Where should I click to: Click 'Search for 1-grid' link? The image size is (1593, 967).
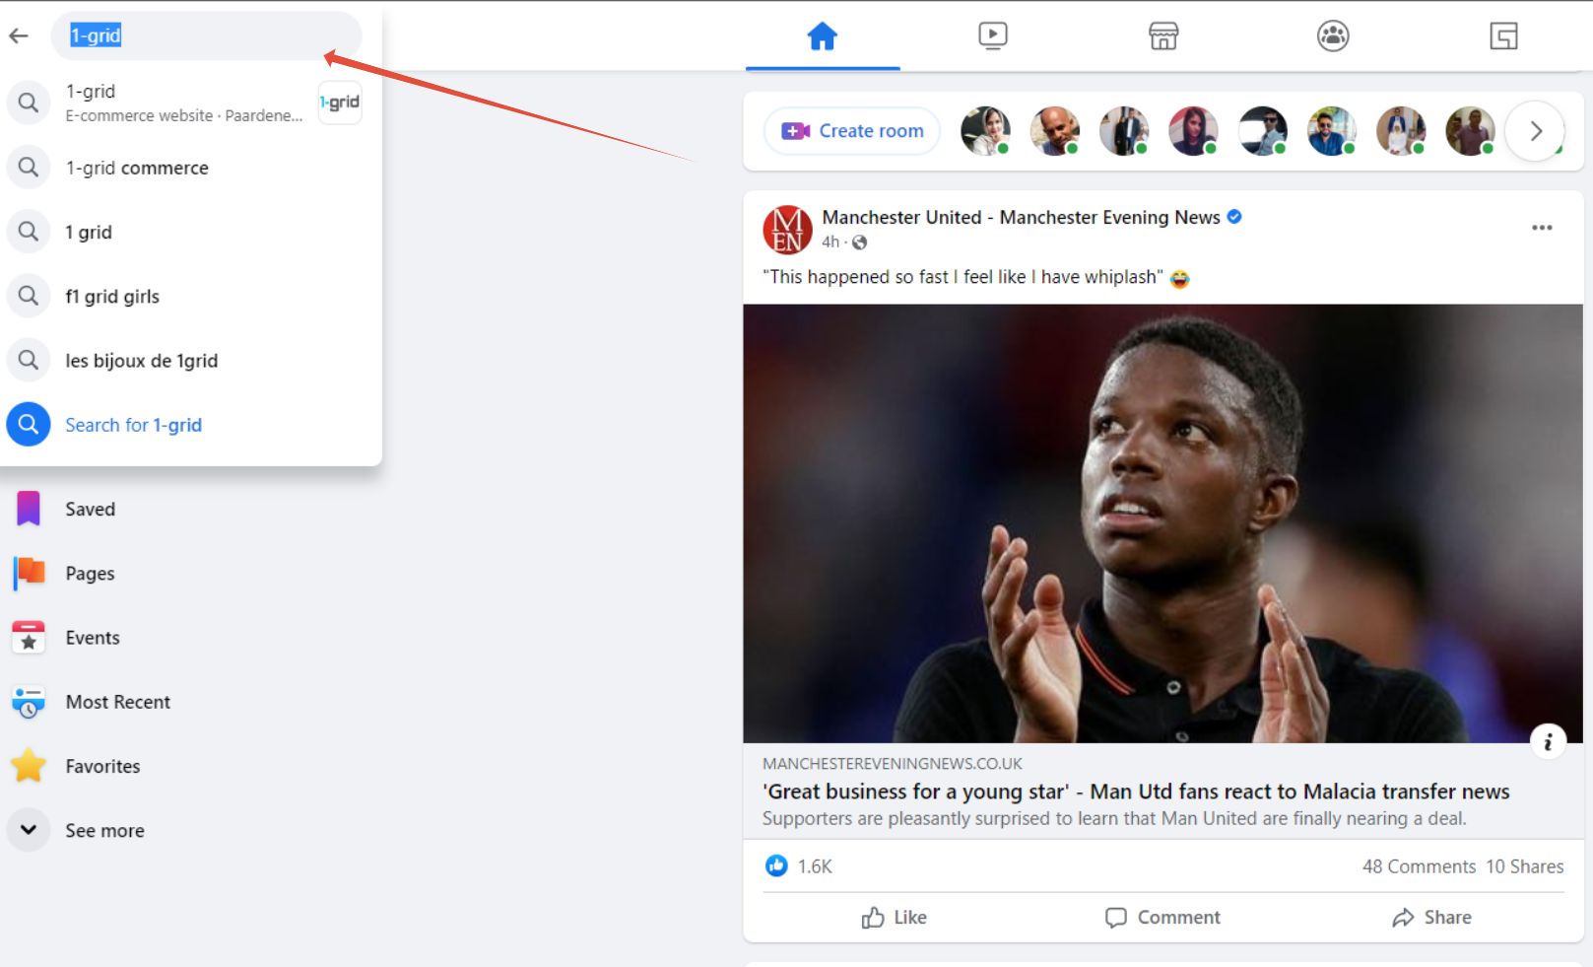point(134,425)
